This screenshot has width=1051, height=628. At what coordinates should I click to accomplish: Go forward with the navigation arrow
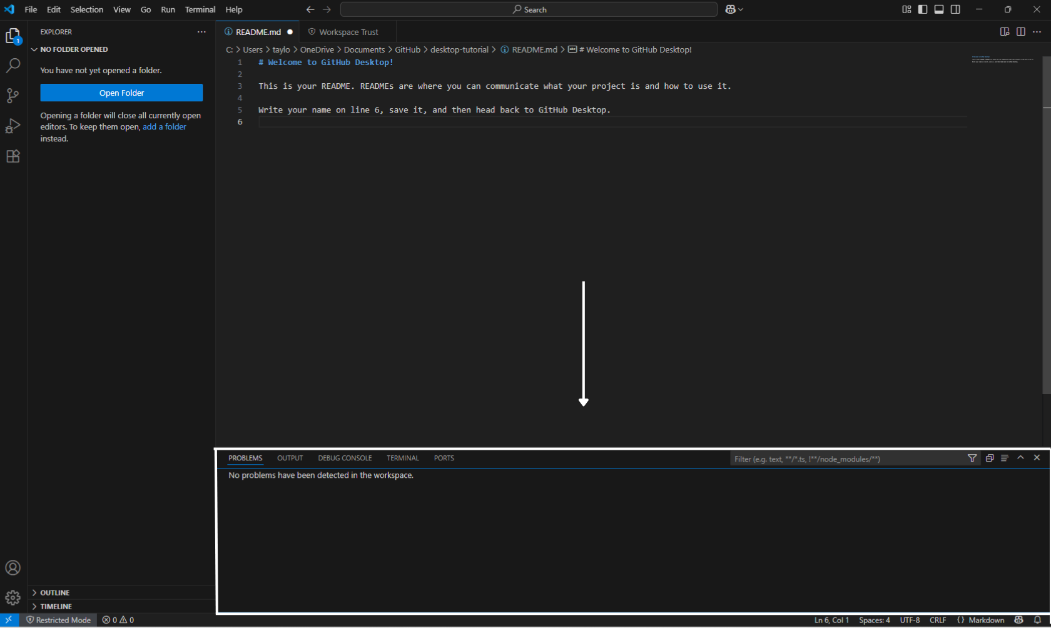coord(327,9)
